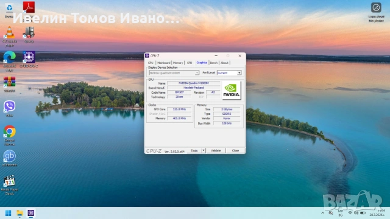Click the Technology 28 nm value
The height and width of the screenshot is (219, 390).
pos(179,97)
